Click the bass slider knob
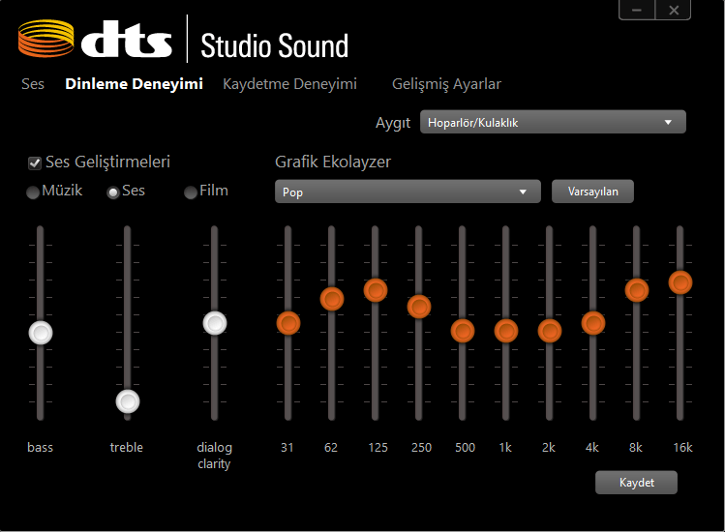The image size is (725, 532). tap(41, 333)
